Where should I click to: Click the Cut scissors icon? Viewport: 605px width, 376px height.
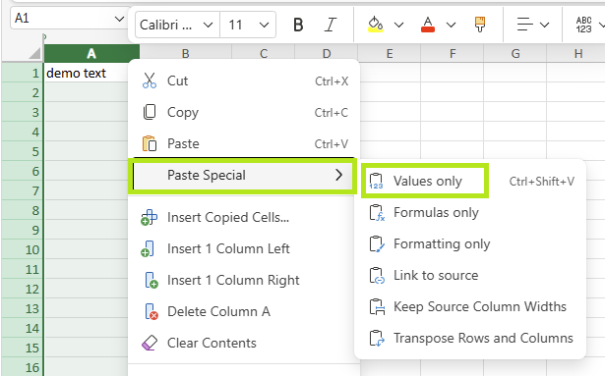pos(150,81)
